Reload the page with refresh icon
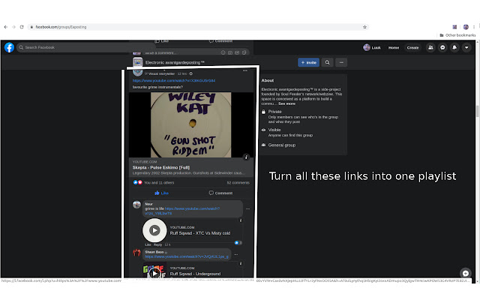 [x=22, y=27]
